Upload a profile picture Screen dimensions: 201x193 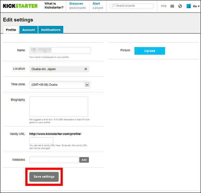tap(150, 51)
